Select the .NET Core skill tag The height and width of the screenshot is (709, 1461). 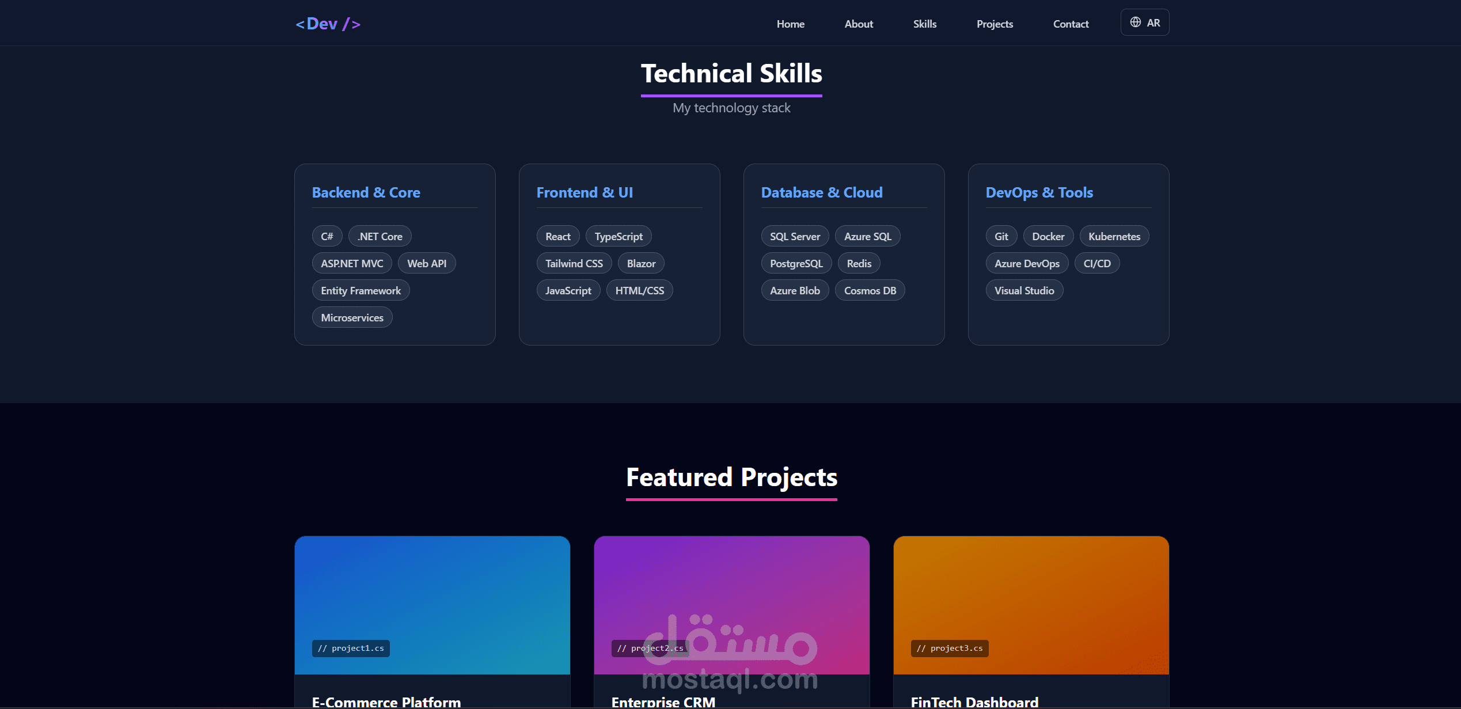(x=380, y=236)
